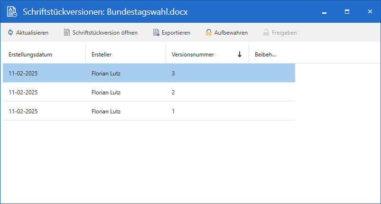Select the version 1 row
This screenshot has width=381, height=204.
click(149, 111)
